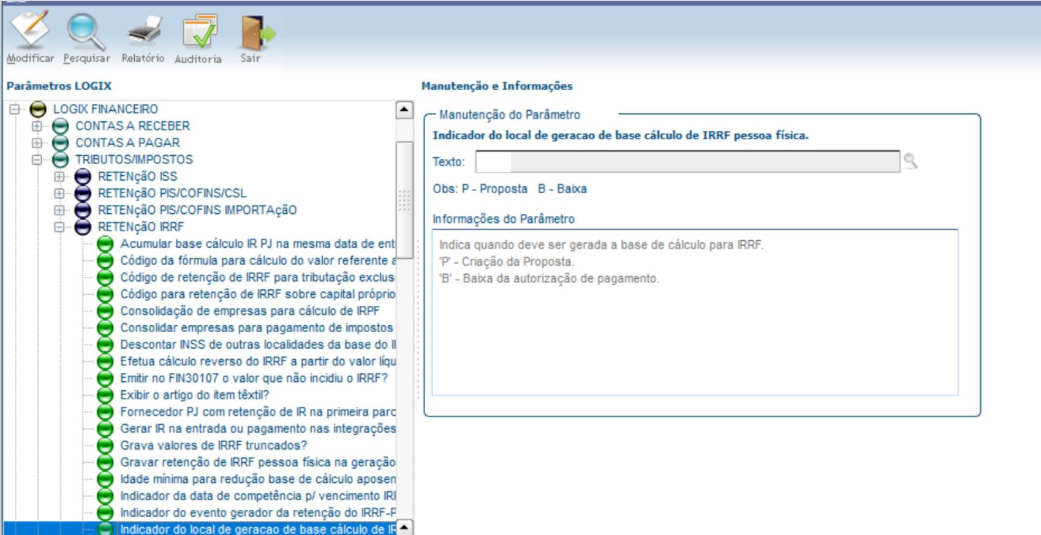Image resolution: width=1041 pixels, height=535 pixels.
Task: Select 'Efetua cálculo reverso do IRRF' row
Action: 257,362
